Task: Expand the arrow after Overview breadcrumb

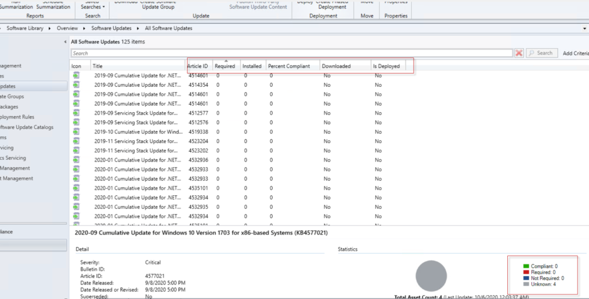Action: (x=84, y=28)
